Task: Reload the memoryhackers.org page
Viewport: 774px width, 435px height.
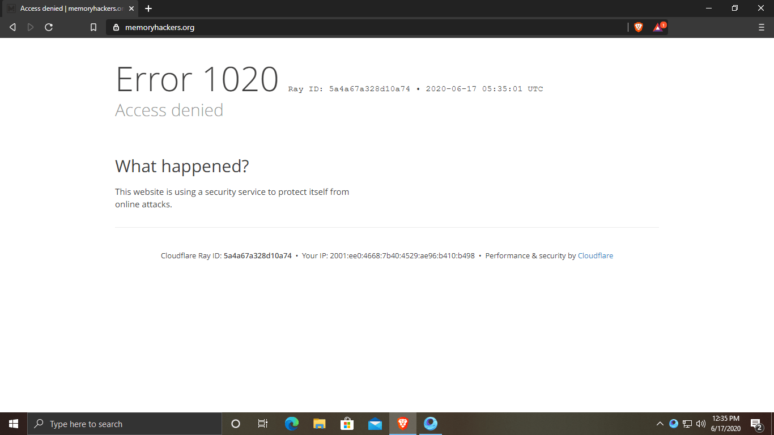Action: (x=49, y=27)
